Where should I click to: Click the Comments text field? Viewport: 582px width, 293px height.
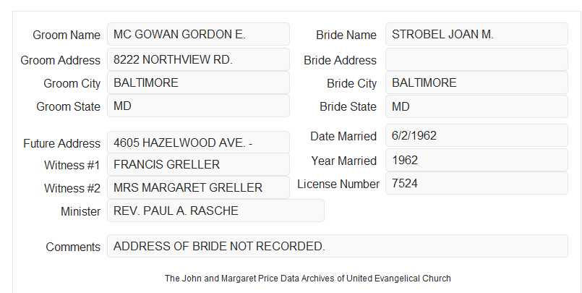pyautogui.click(x=338, y=246)
